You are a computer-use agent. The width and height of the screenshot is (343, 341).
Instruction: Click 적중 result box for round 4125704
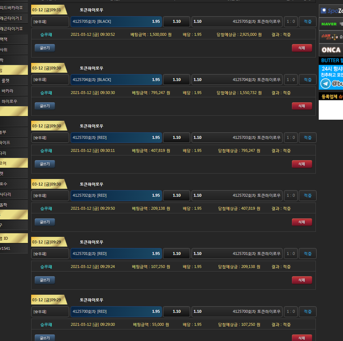[x=308, y=80]
